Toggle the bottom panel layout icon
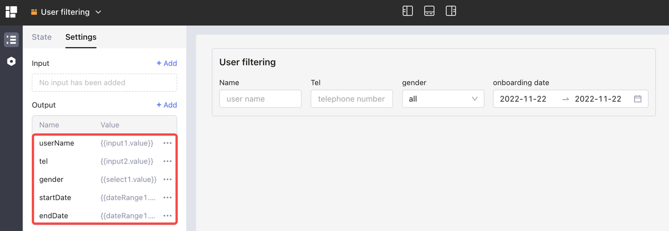This screenshot has width=669, height=231. tap(429, 11)
